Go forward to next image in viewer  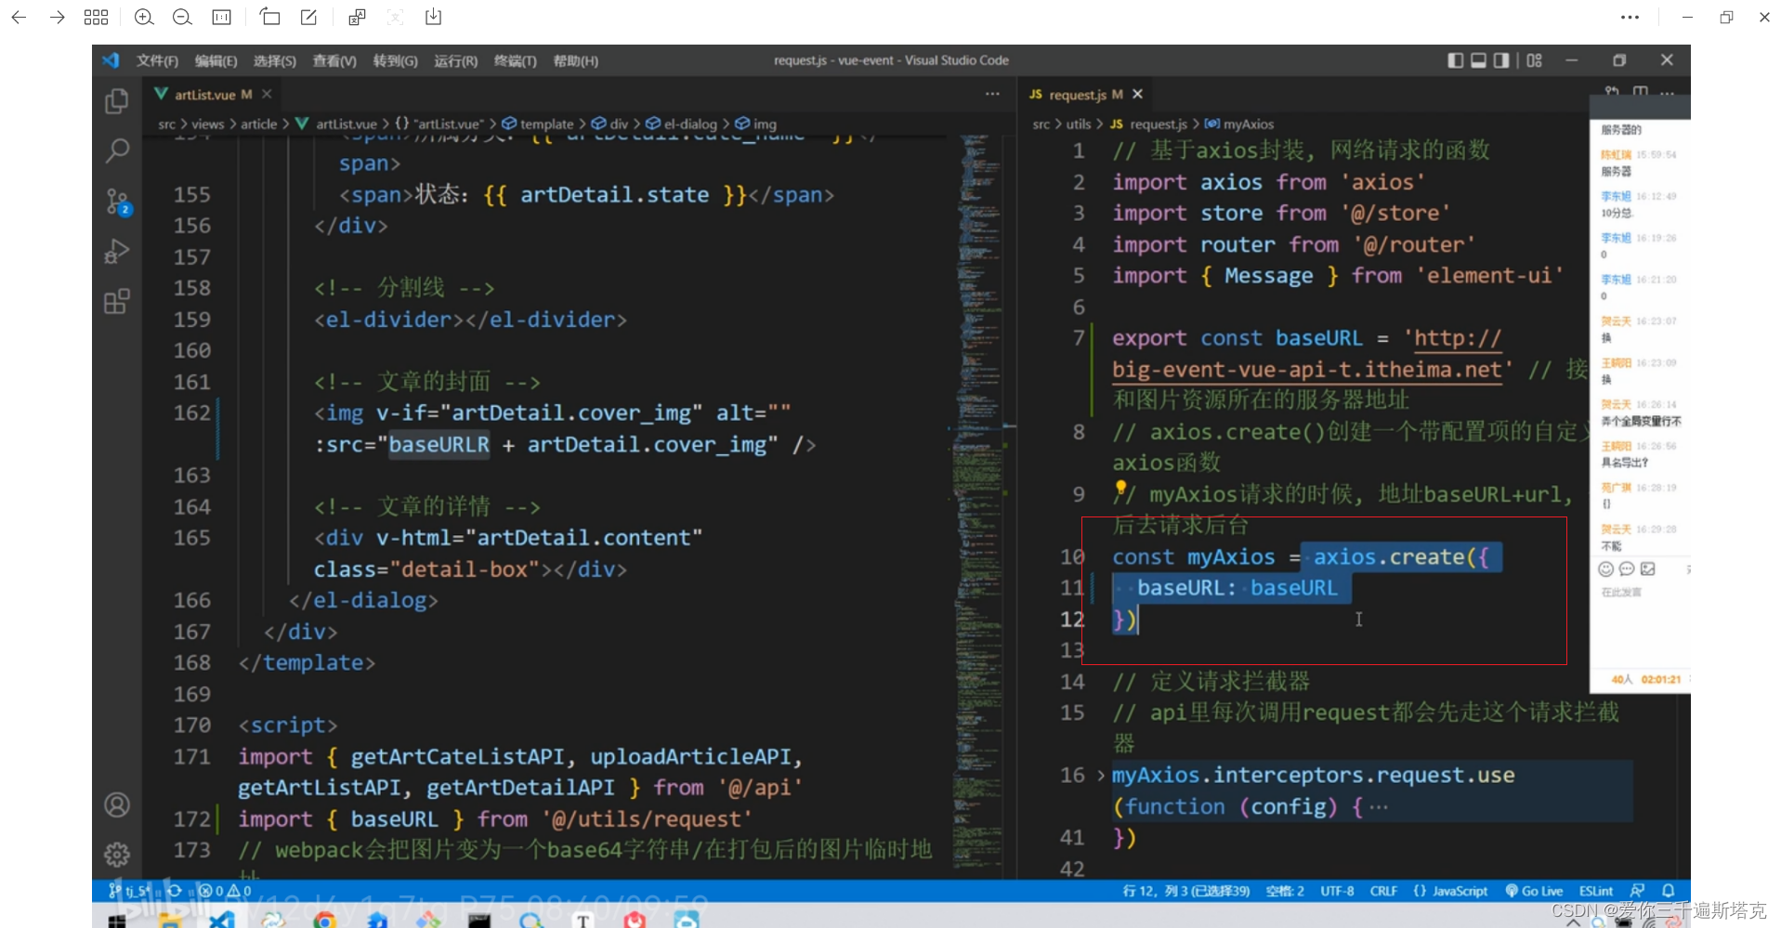coord(57,17)
